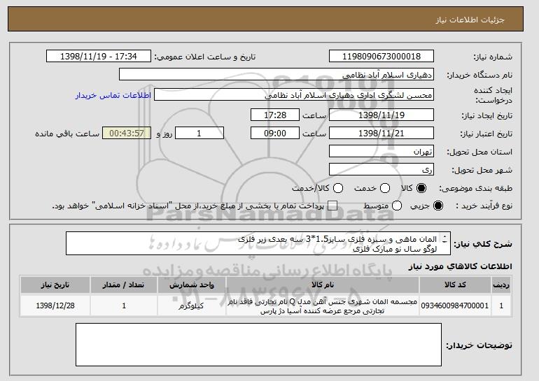
Task: Open the اطلاعات تماس خریدار link
Action: [x=113, y=95]
